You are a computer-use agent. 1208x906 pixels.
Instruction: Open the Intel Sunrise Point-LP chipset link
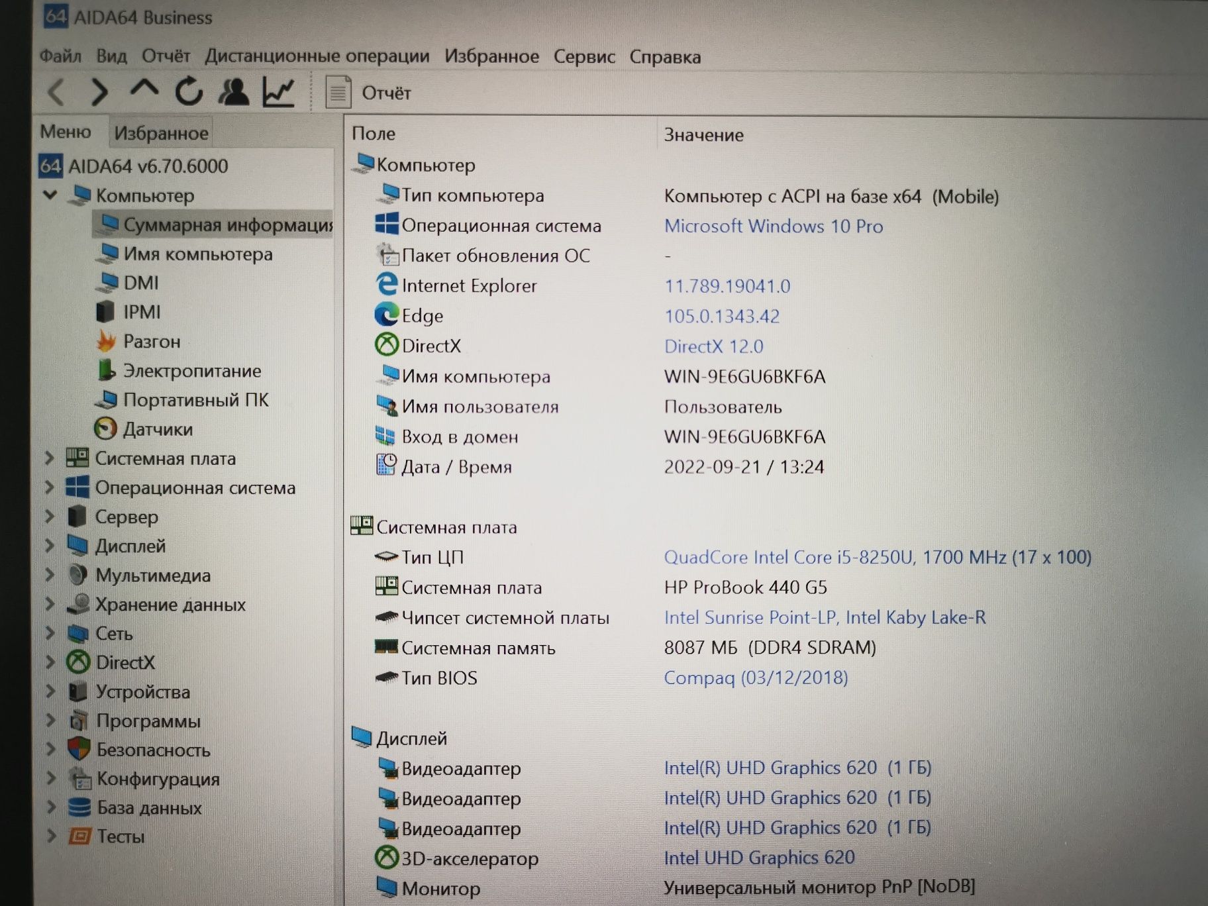[x=825, y=617]
